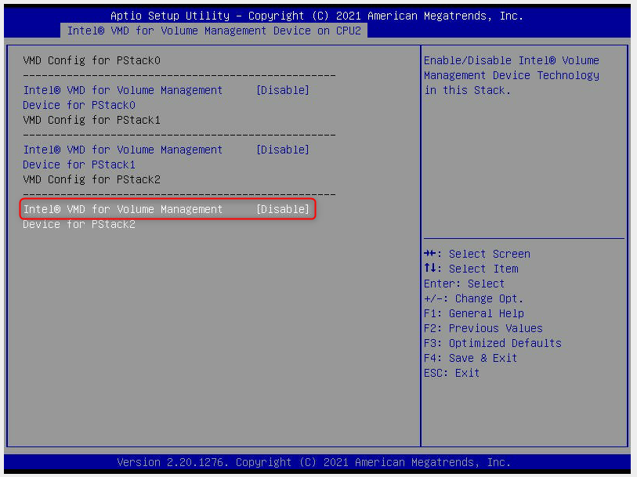The height and width of the screenshot is (477, 637).
Task: Click 'Device for PStack1' continuation line
Action: 79,164
